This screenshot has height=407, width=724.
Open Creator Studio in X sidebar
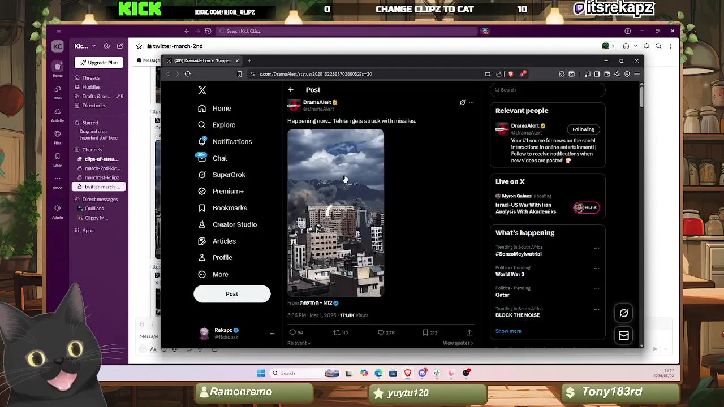coord(227,224)
